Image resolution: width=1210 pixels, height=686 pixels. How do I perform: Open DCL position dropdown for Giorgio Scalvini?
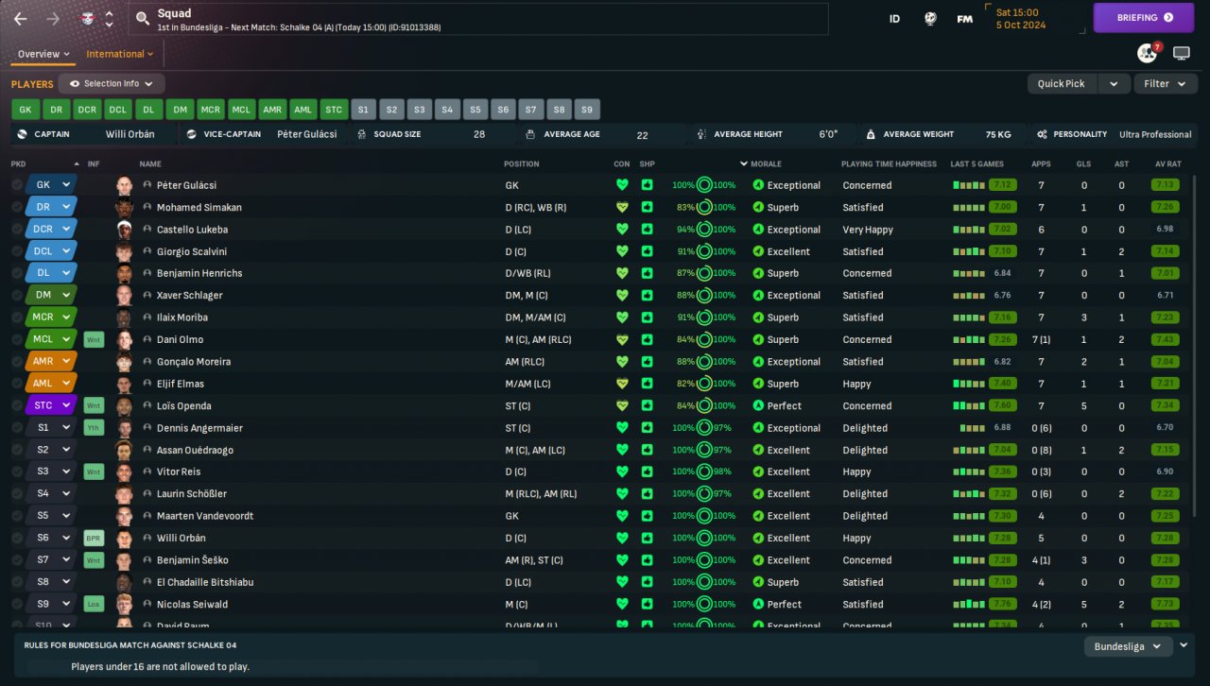(x=51, y=251)
